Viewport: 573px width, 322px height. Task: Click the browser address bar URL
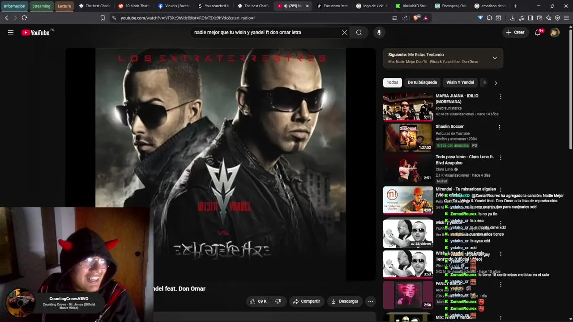[188, 18]
